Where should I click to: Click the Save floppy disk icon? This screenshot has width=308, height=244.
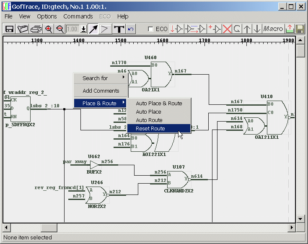9,29
